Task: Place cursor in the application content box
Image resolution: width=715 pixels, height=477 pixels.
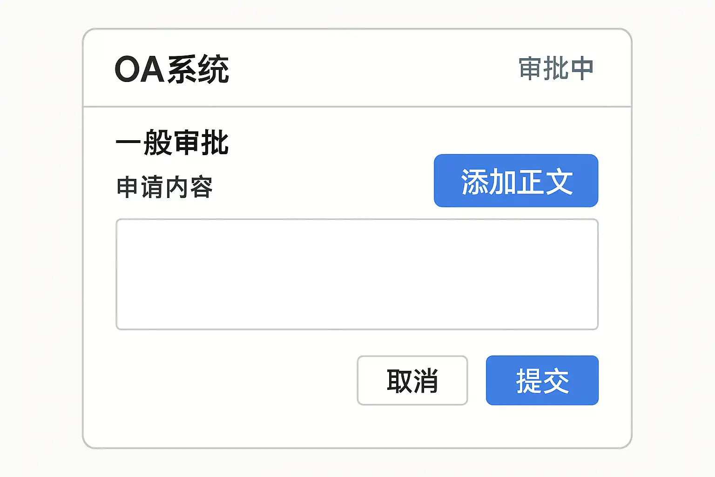Action: pyautogui.click(x=357, y=274)
